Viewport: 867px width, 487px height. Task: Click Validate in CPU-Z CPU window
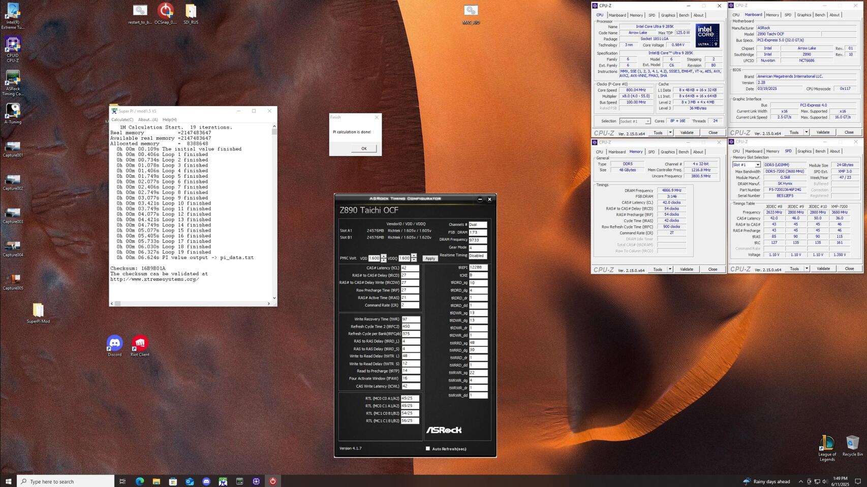coord(687,133)
